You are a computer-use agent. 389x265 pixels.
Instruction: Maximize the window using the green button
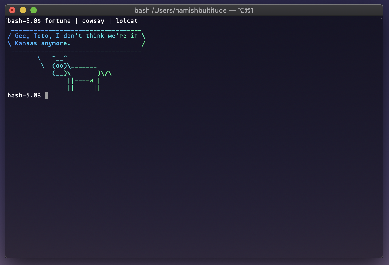click(x=34, y=10)
